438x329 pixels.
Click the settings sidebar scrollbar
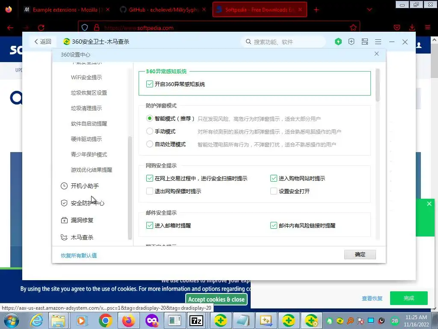coord(130,188)
